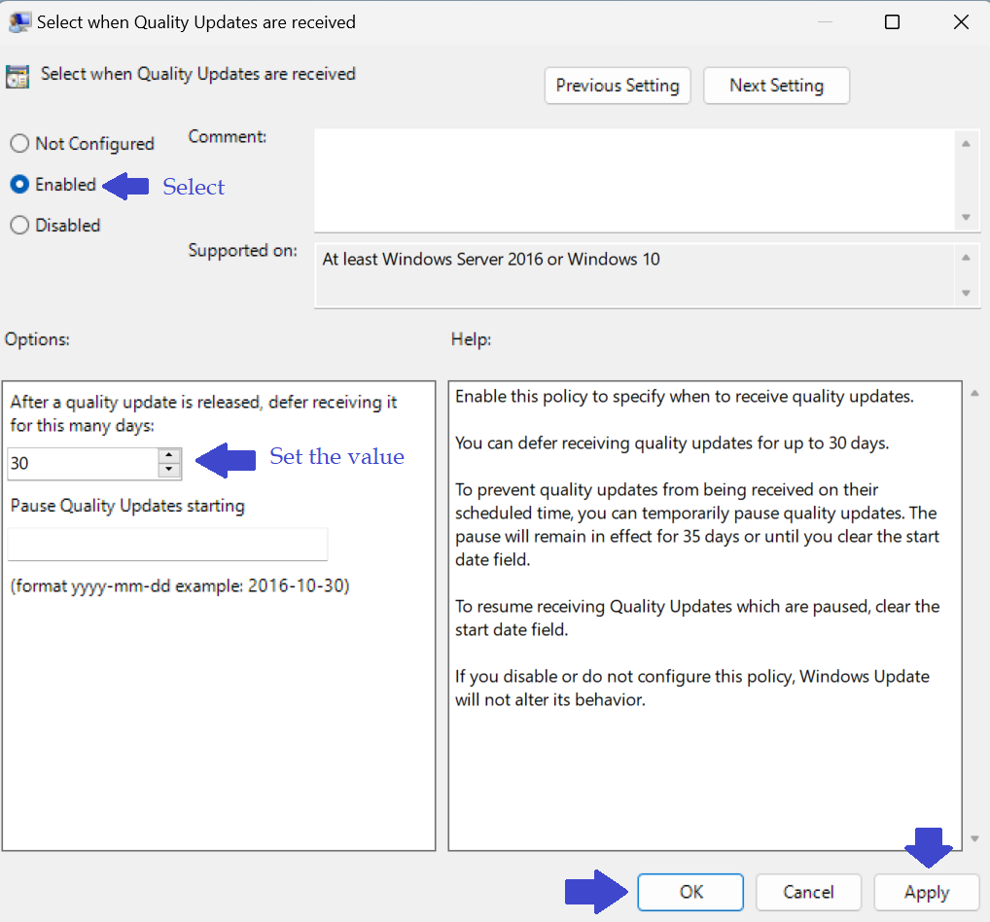
Task: Select the Enabled radio button
Action: pyautogui.click(x=19, y=185)
